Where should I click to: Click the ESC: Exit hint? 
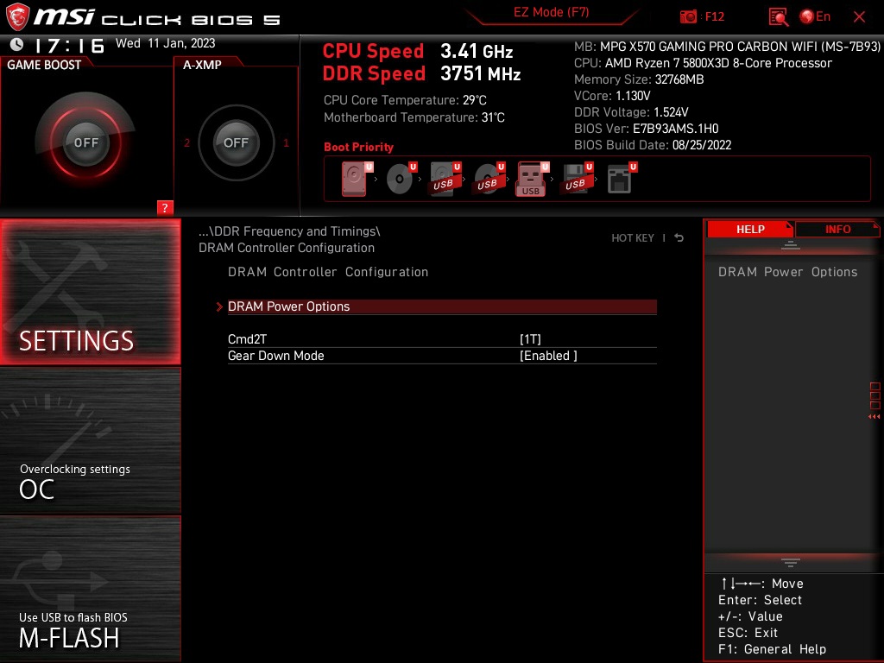click(748, 633)
